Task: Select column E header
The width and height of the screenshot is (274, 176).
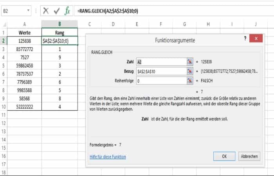Action: tap(137, 24)
